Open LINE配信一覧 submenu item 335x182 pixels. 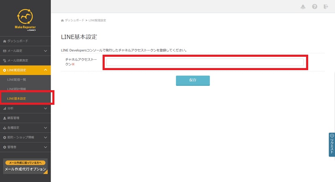click(16, 79)
